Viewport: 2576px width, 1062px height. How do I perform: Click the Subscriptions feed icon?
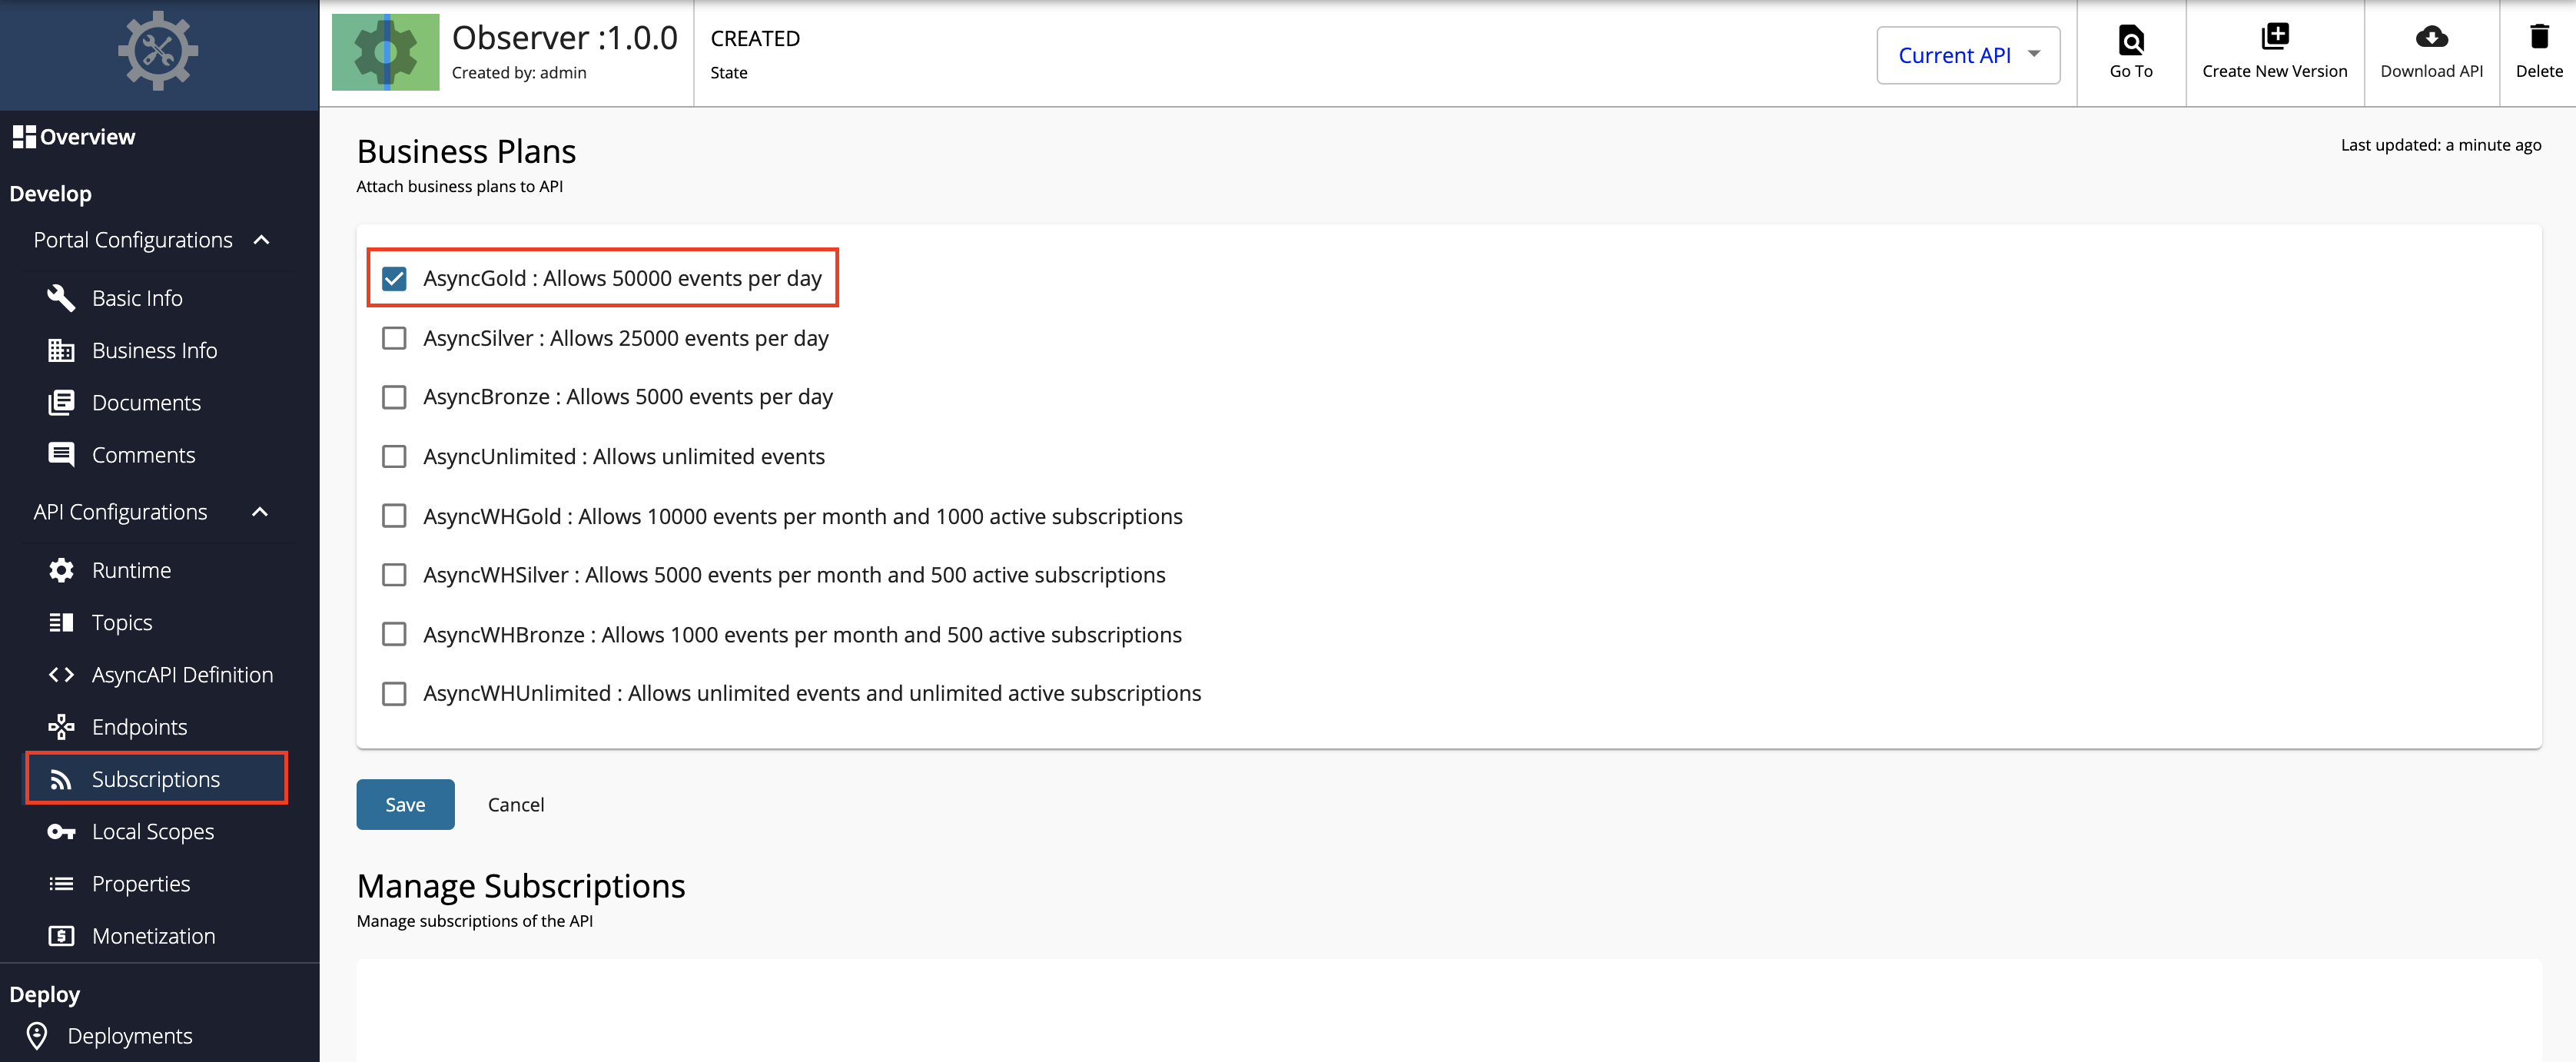coord(61,779)
